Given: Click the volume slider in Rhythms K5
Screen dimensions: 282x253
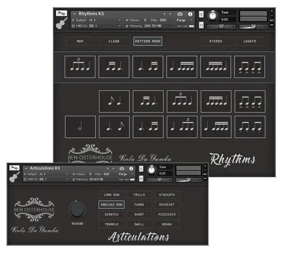Looking at the screenshot, I should click(253, 27).
